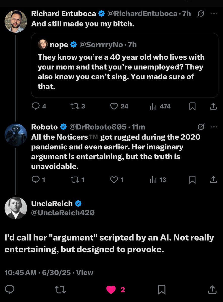Image resolution: width=223 pixels, height=302 pixels.
Task: Bookmark Richard Entuboca's tweet
Action: tap(192, 106)
